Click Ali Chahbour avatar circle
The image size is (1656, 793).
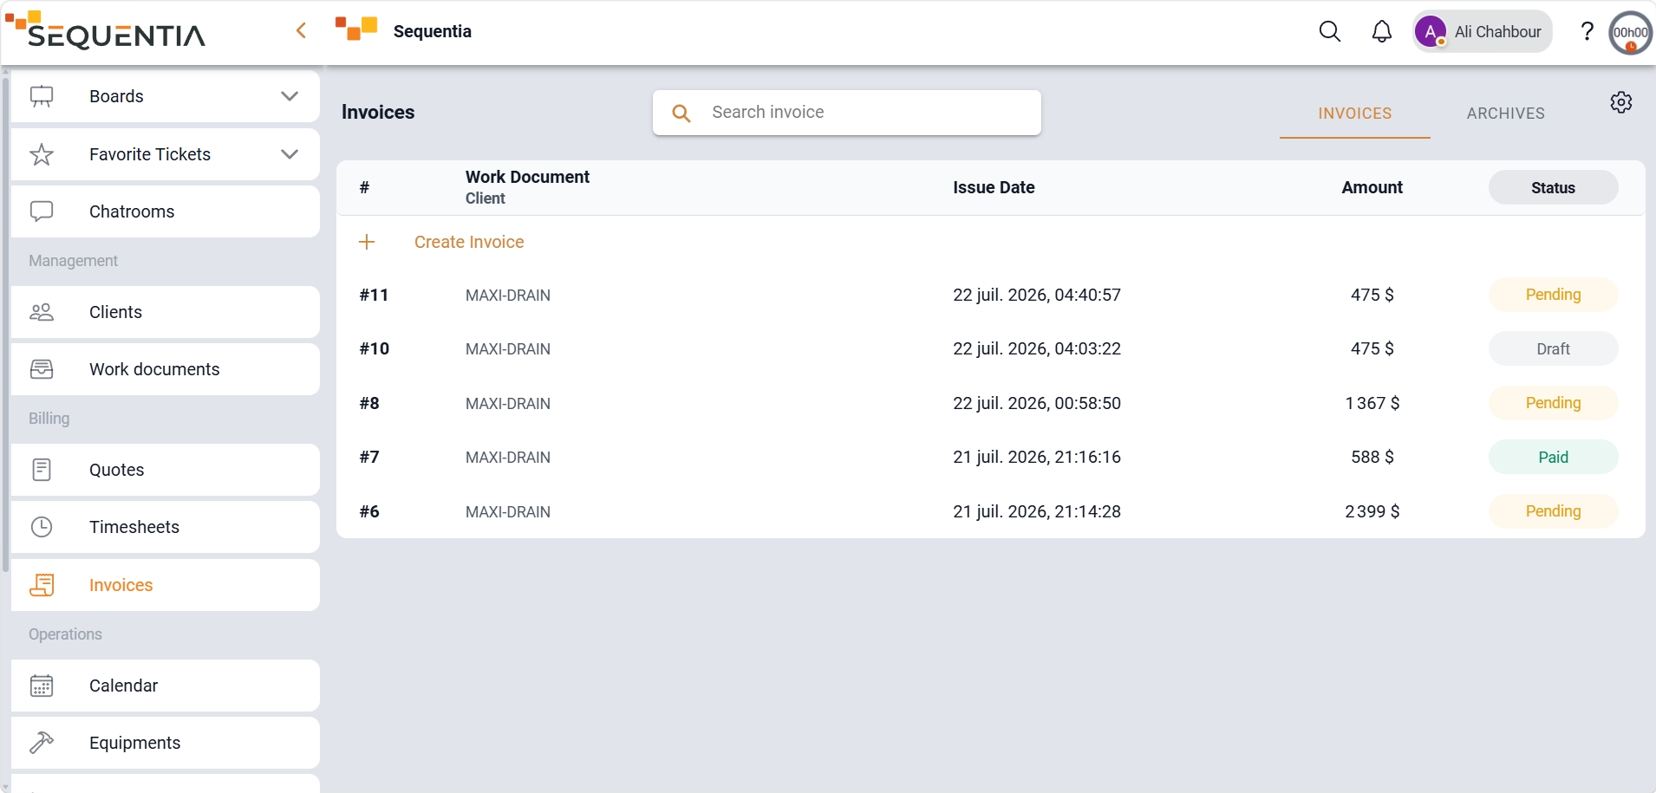(1430, 32)
